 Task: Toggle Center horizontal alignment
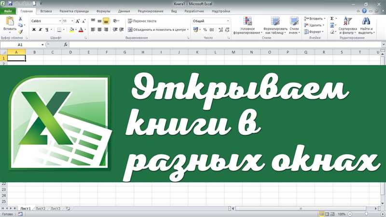(99, 29)
